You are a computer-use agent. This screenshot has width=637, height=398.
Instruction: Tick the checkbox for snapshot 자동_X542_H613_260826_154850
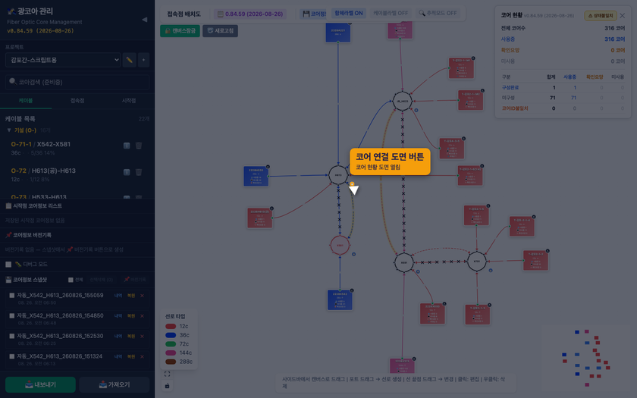12,316
